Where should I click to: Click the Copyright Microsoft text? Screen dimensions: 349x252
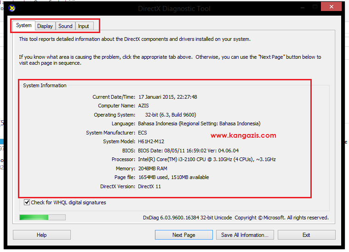(281, 218)
